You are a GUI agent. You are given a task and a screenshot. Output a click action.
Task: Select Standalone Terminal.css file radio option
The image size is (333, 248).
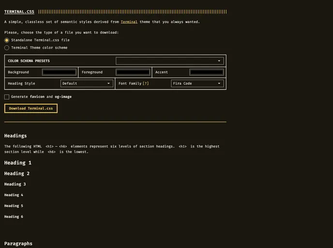click(7, 40)
